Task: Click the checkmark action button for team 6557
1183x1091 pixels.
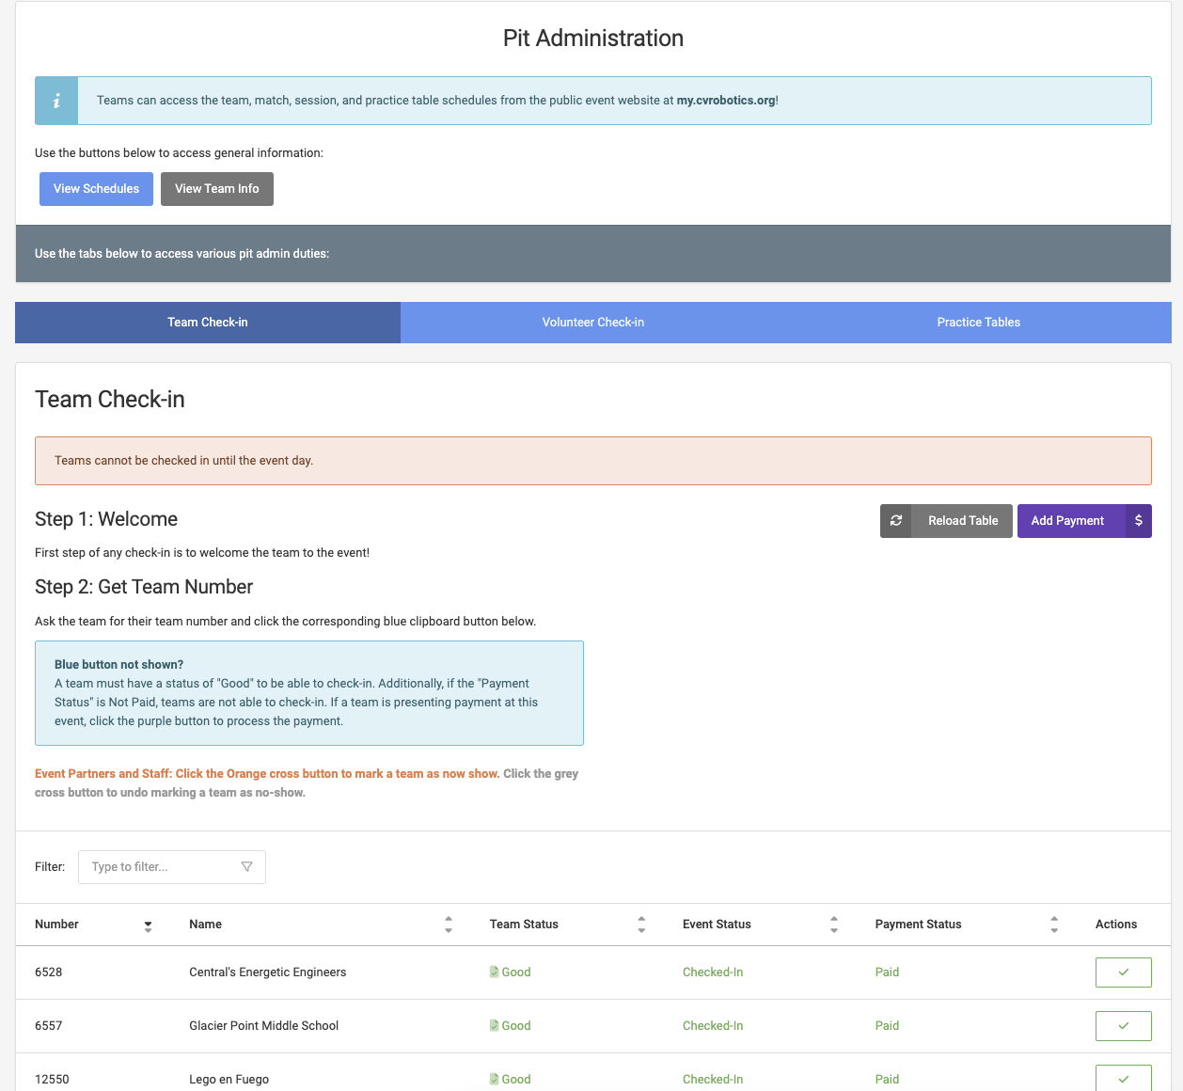Action: 1123,1026
